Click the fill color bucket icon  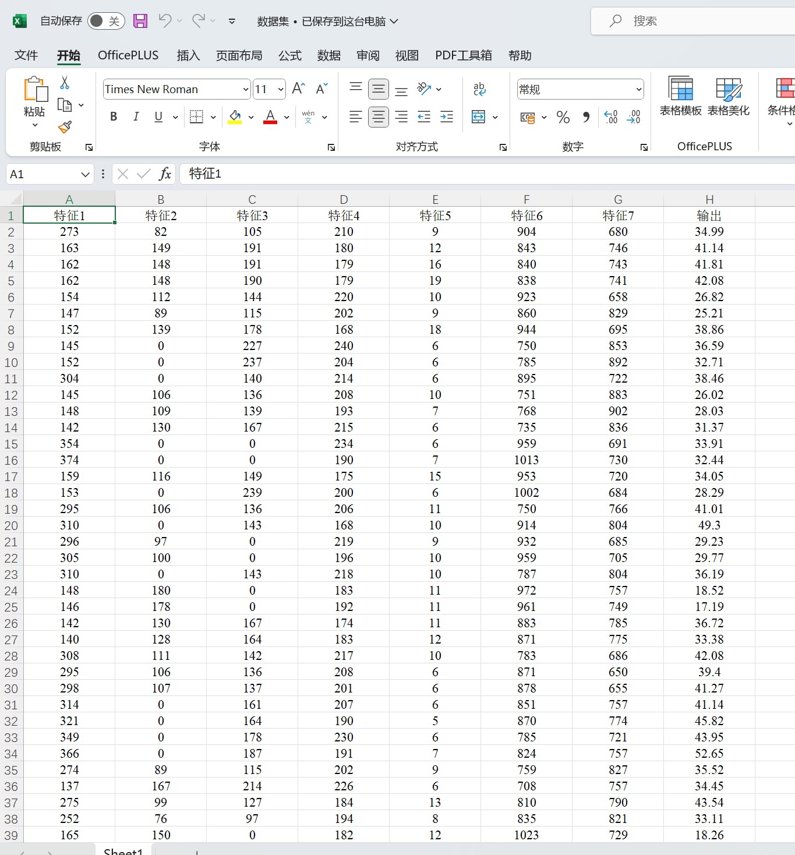(235, 116)
